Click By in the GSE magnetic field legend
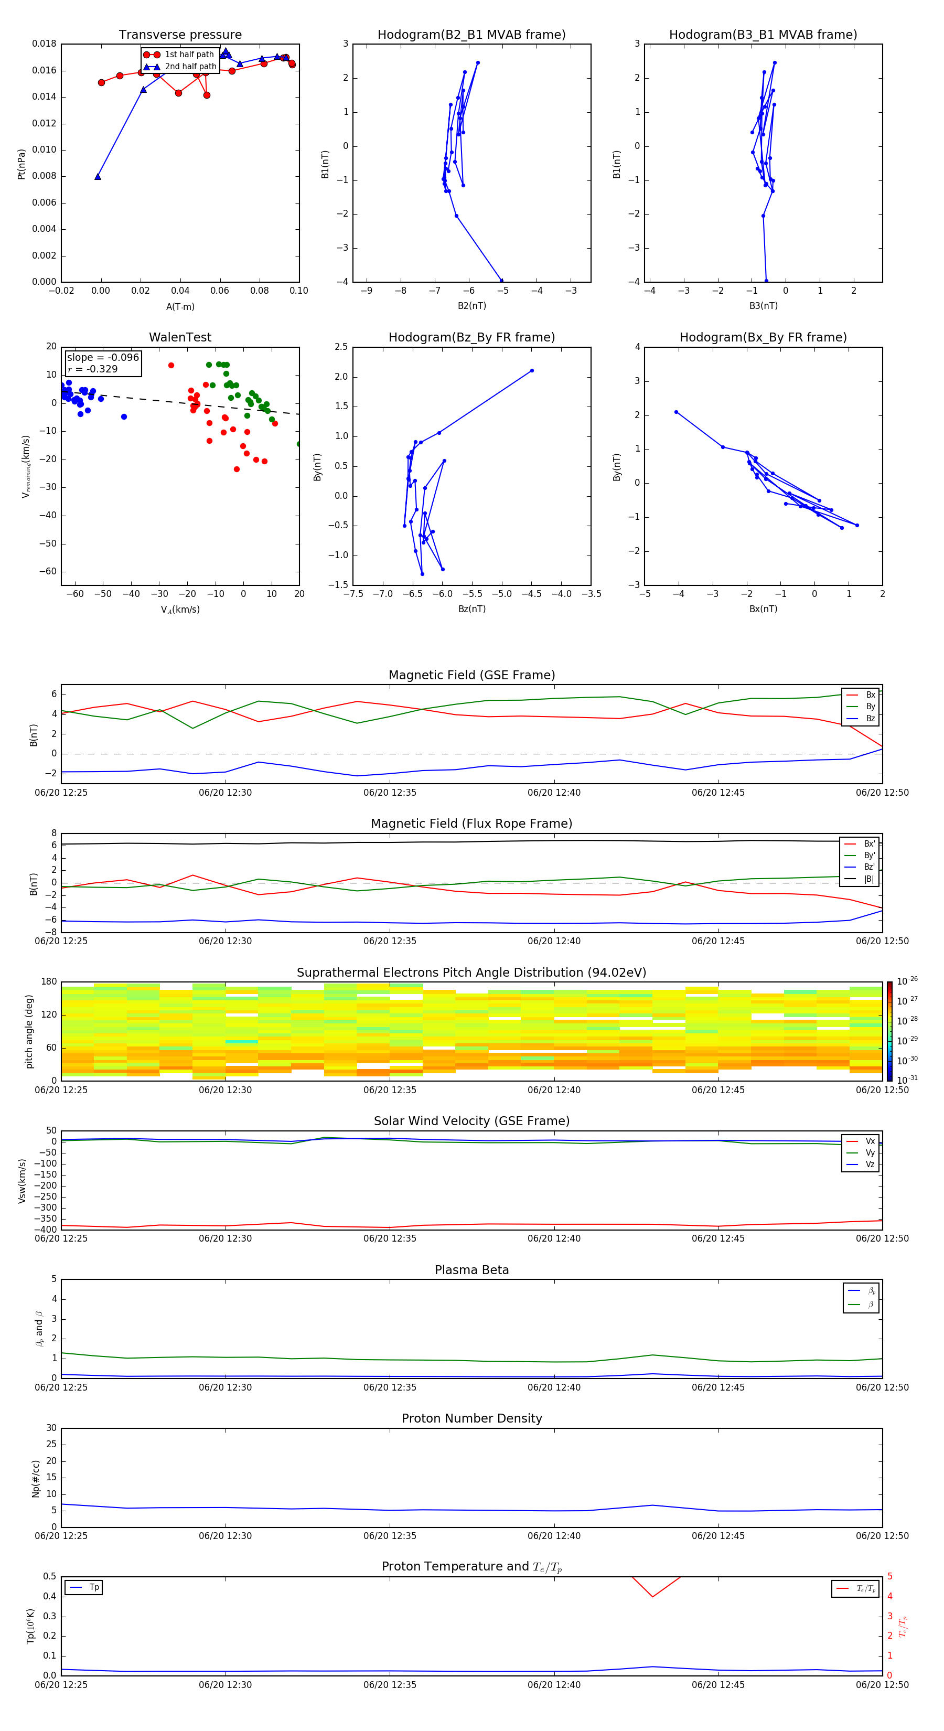Image resolution: width=944 pixels, height=1731 pixels. 861,706
